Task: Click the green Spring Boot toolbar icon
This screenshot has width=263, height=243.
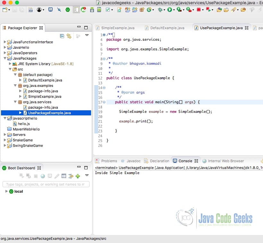Action: point(67,10)
